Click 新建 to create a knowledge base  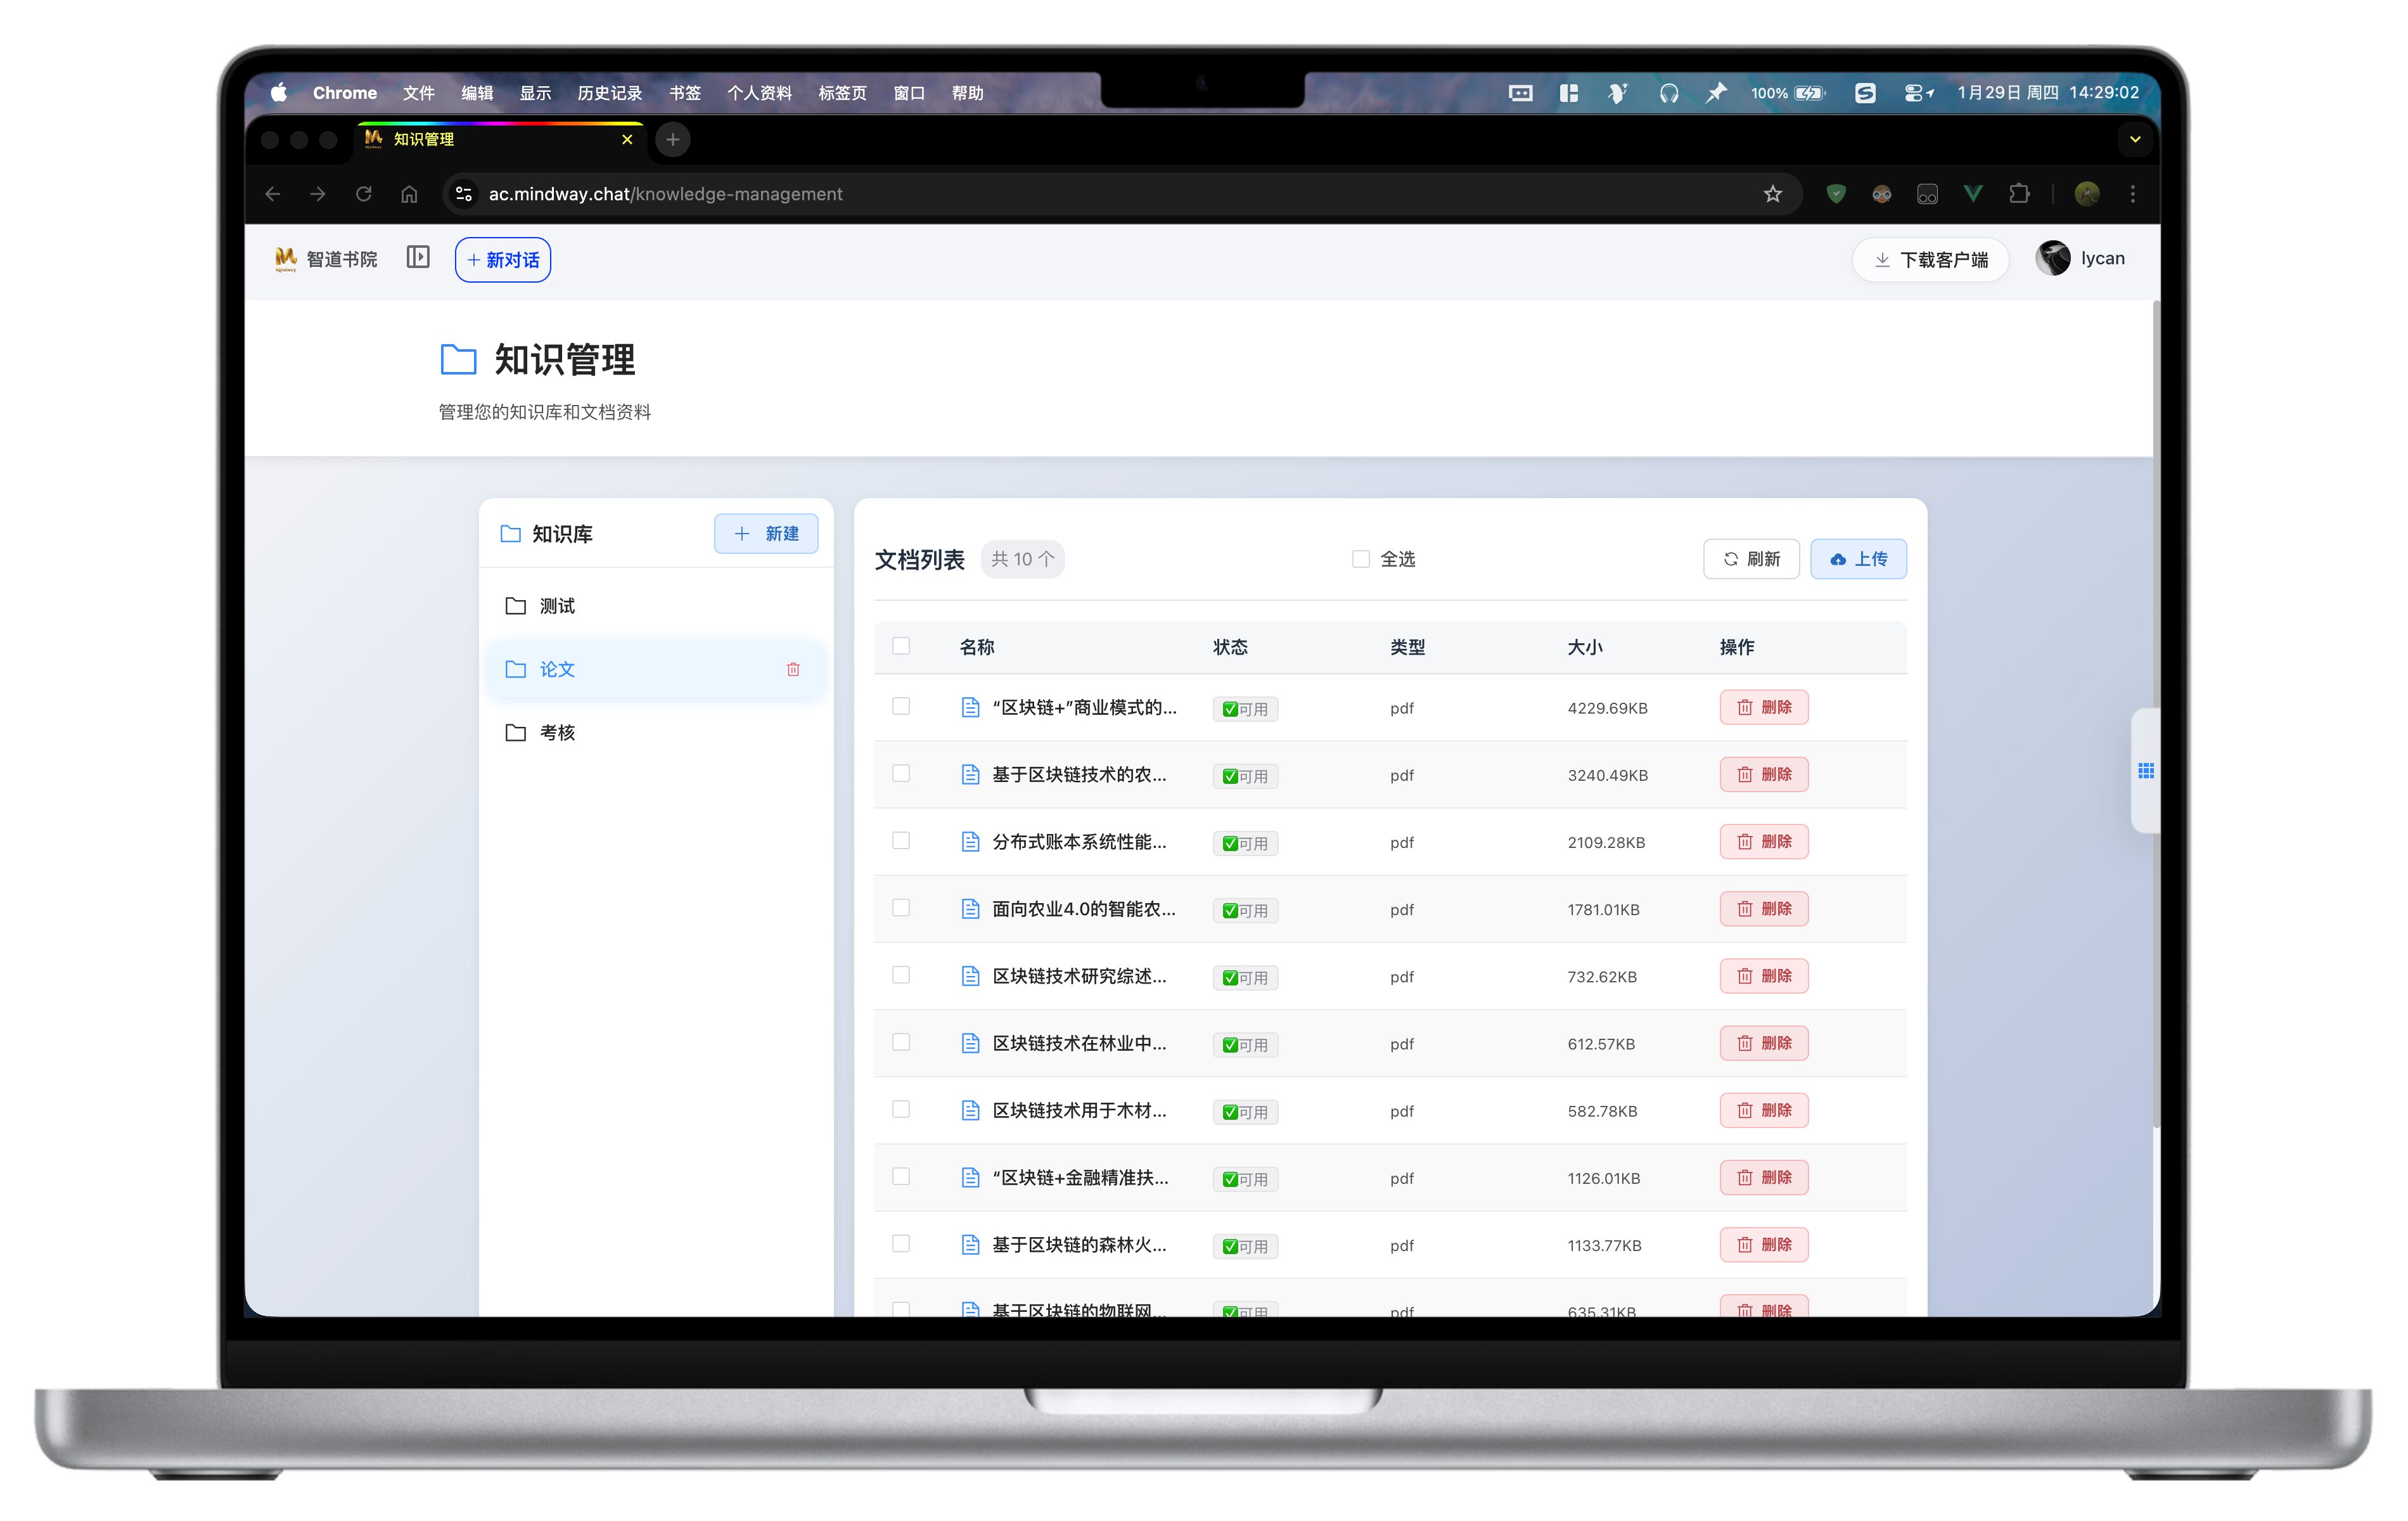coord(766,534)
